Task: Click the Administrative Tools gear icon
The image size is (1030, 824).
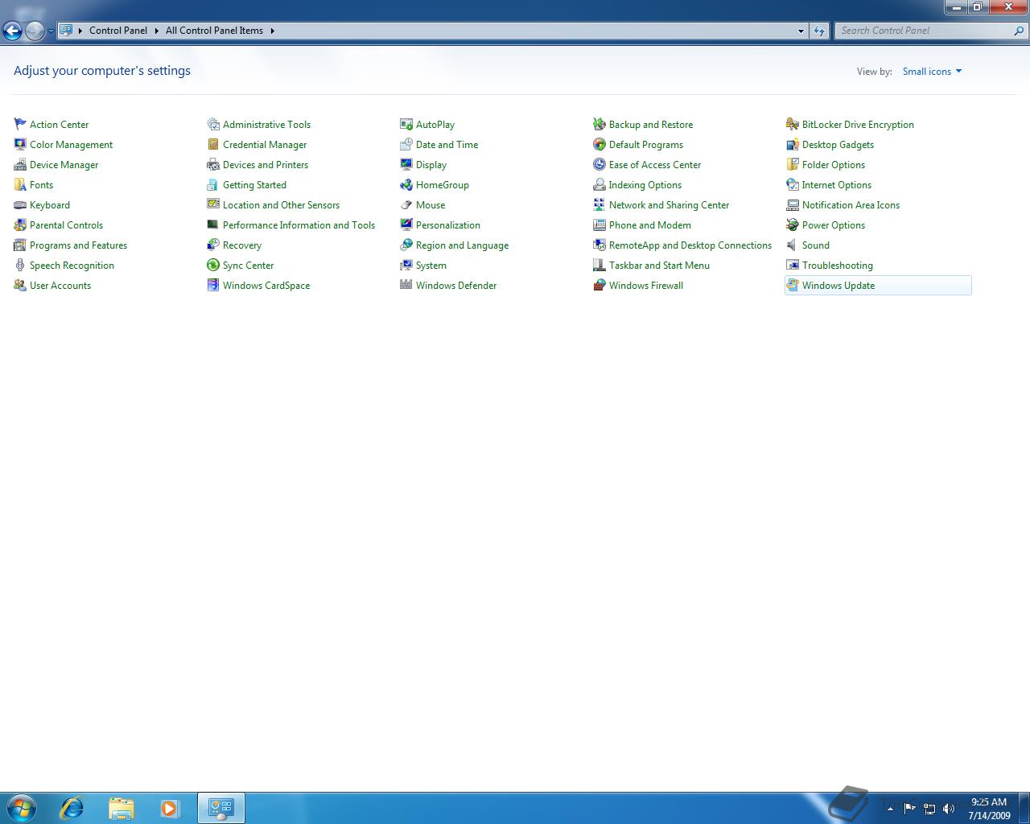Action: 213,124
